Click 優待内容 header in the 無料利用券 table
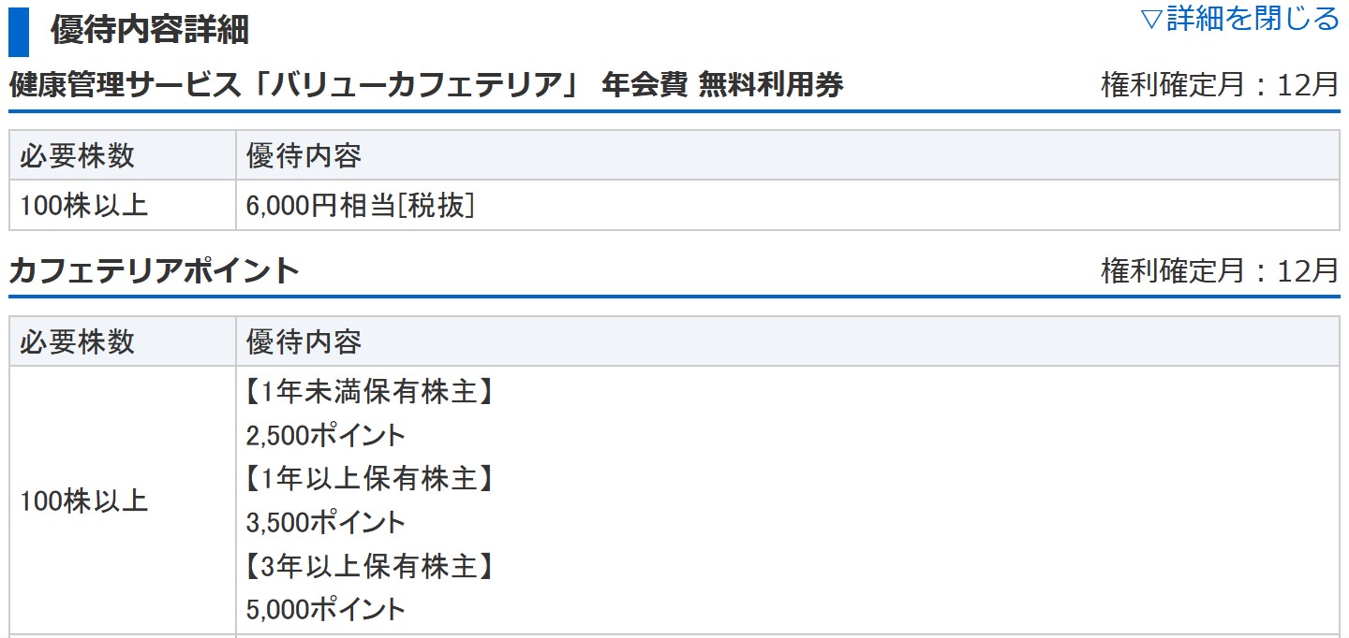This screenshot has height=638, width=1349. tap(304, 155)
